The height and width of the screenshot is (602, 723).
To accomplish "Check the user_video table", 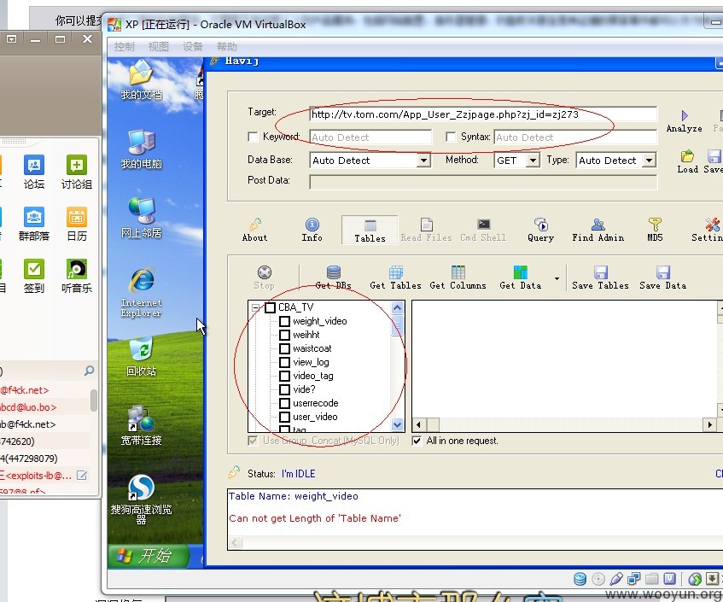I will click(284, 417).
